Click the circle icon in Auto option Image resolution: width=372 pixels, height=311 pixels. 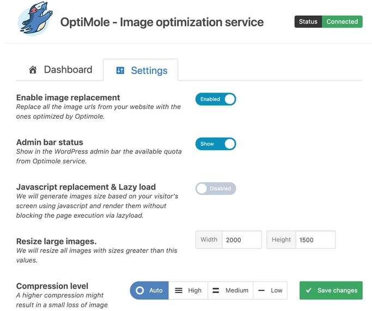click(x=140, y=290)
